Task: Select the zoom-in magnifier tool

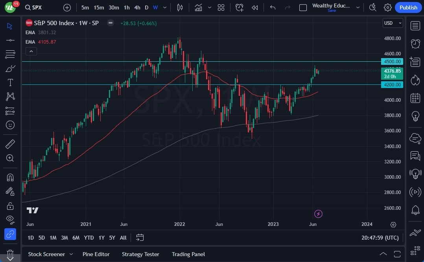Action: point(11,158)
